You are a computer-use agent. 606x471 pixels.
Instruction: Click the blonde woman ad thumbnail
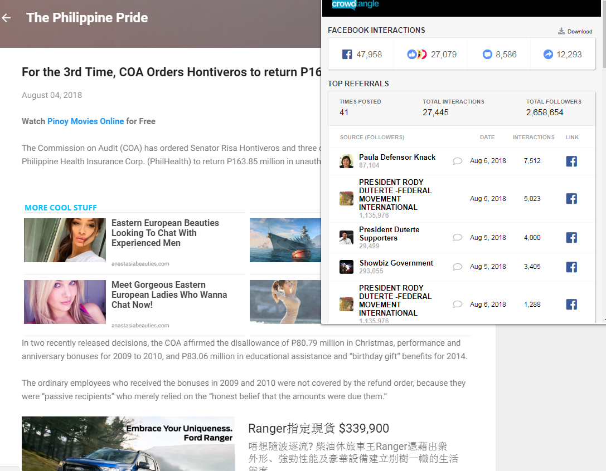65,302
